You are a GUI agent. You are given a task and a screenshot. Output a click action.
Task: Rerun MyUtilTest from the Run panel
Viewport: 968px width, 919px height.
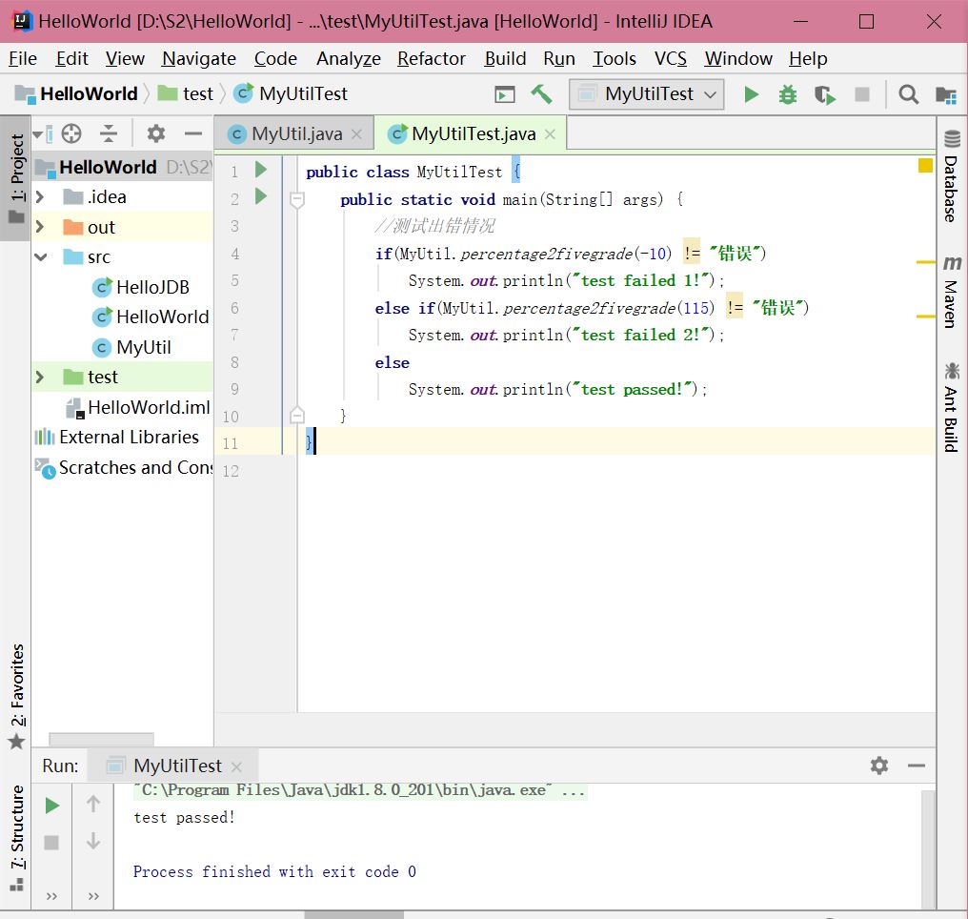coord(51,806)
